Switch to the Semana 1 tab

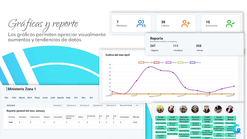(x=58, y=105)
